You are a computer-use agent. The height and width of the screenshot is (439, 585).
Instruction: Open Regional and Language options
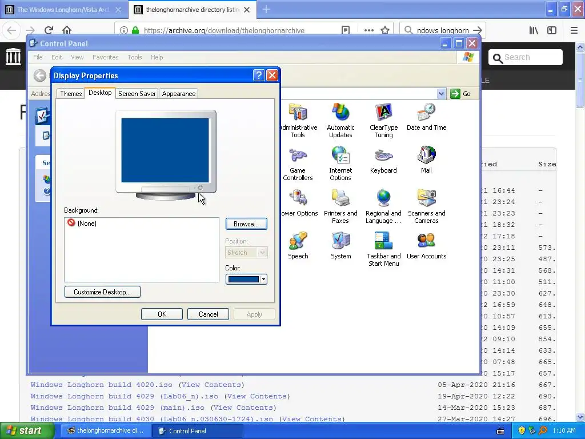[383, 206]
